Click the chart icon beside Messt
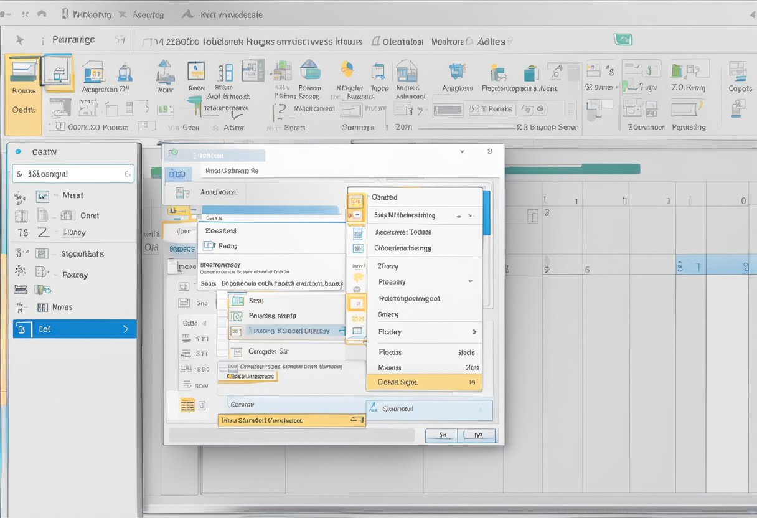This screenshot has height=518, width=757. [42, 196]
